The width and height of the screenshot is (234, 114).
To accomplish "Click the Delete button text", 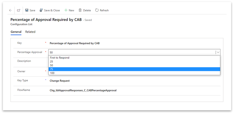I will 87,10.
